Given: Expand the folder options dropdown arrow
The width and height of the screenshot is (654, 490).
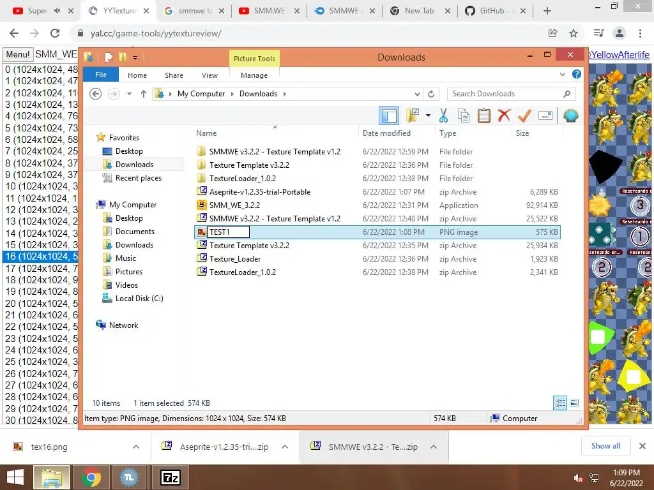Looking at the screenshot, I should pyautogui.click(x=428, y=115).
